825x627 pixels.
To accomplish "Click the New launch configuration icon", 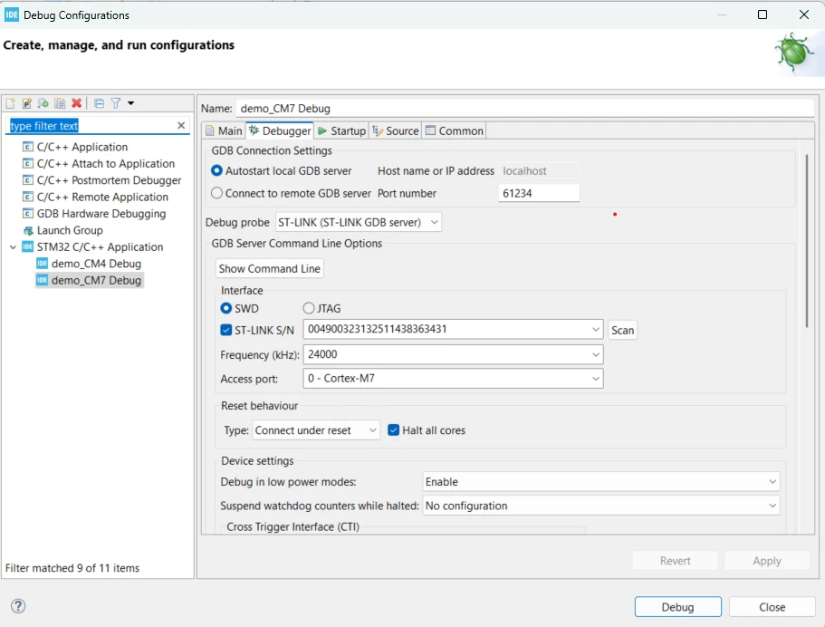I will pos(11,103).
